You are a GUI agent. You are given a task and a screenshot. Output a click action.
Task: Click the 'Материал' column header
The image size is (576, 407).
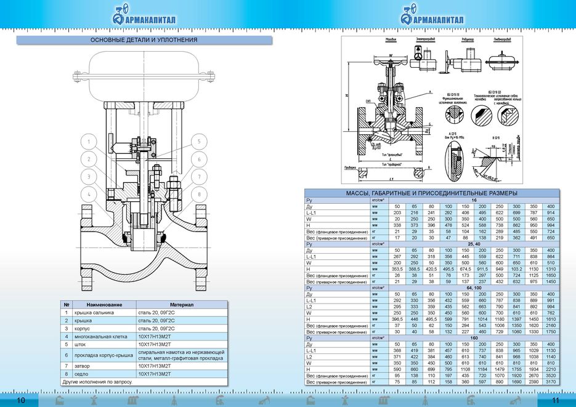coord(182,305)
